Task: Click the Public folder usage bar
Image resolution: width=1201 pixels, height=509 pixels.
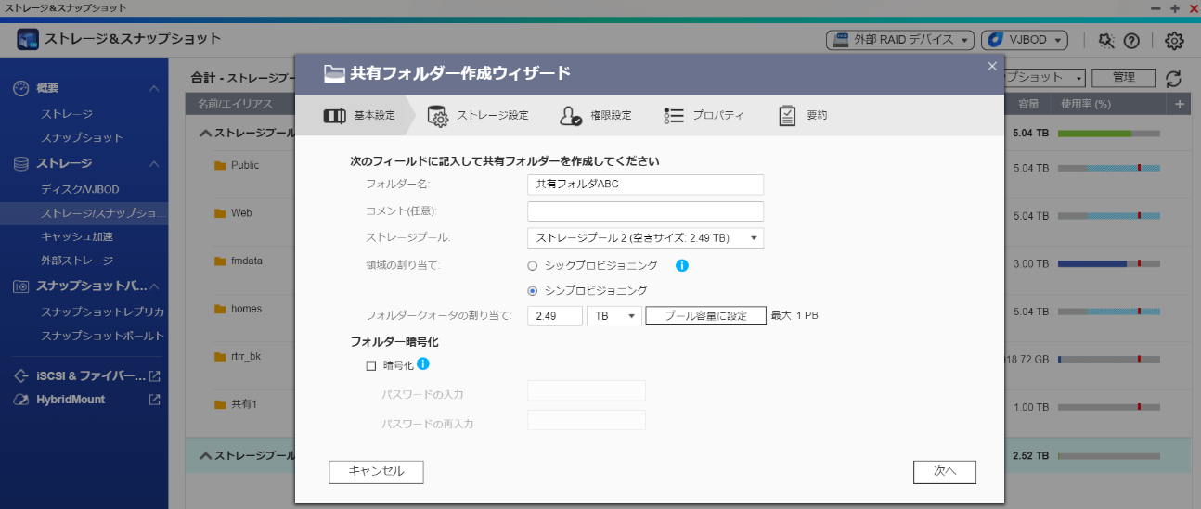Action: [x=1108, y=168]
